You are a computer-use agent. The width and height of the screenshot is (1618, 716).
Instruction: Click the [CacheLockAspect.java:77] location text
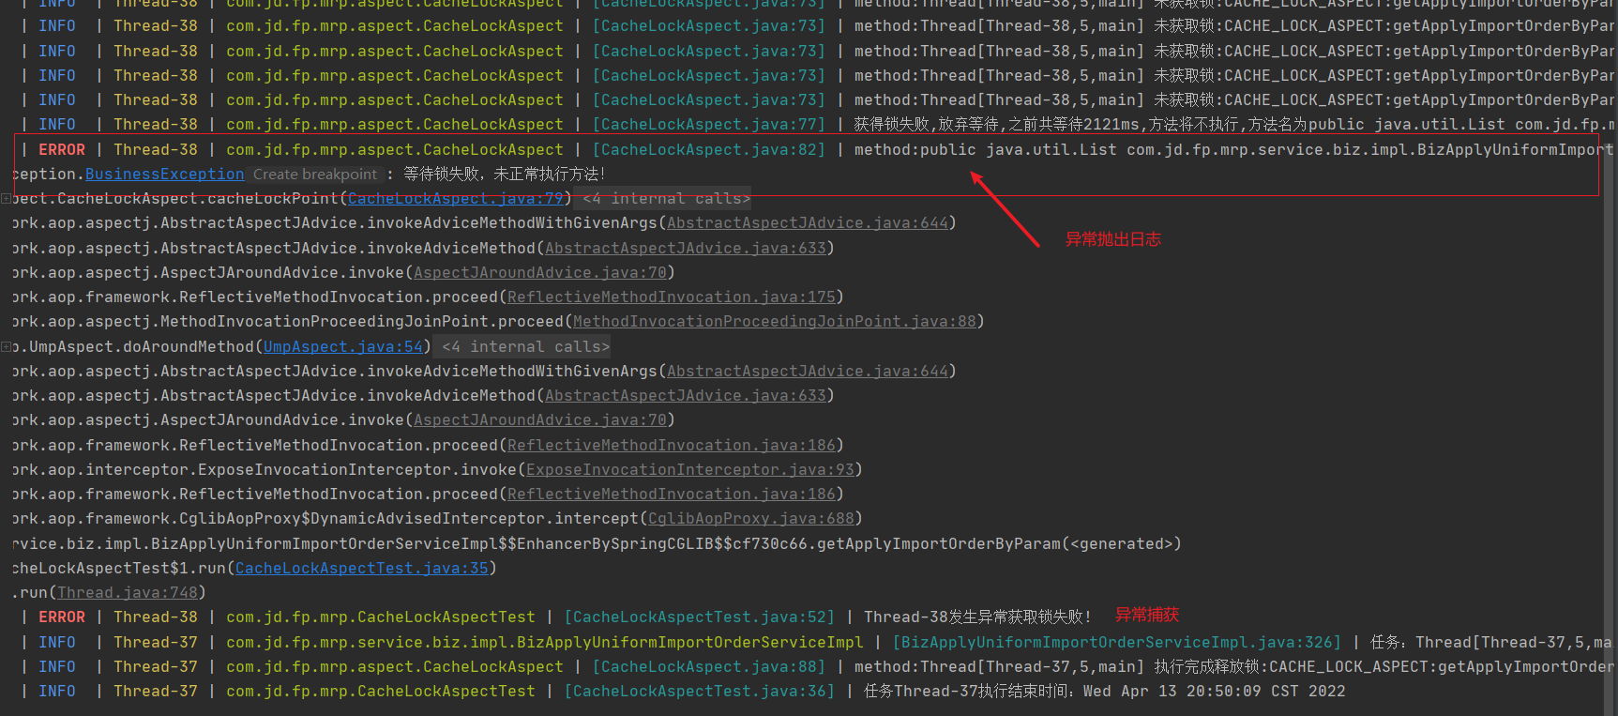pos(709,125)
